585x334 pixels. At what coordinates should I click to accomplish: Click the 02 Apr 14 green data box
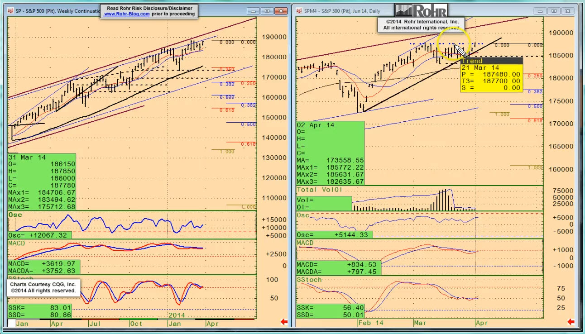pos(330,153)
